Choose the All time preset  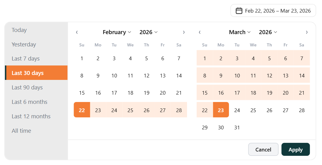coord(21,131)
